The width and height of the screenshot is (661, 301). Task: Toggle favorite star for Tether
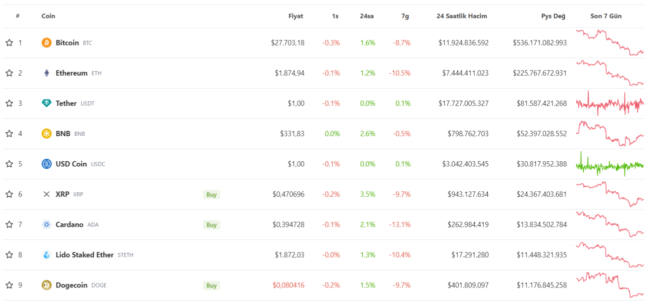9,104
